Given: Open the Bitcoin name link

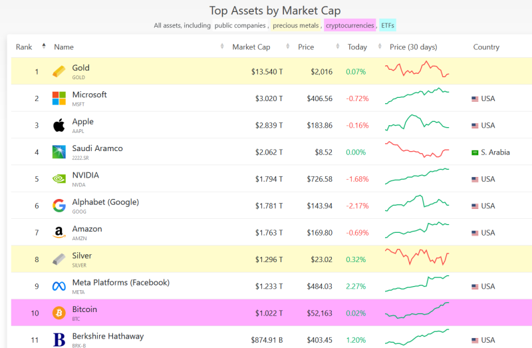Looking at the screenshot, I should pyautogui.click(x=84, y=309).
